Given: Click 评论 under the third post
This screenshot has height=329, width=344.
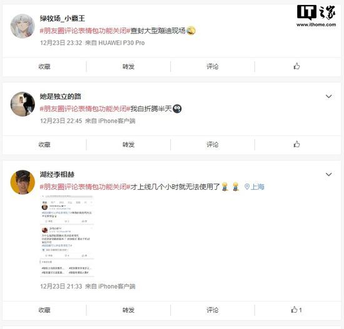Looking at the screenshot, I should coord(213,310).
